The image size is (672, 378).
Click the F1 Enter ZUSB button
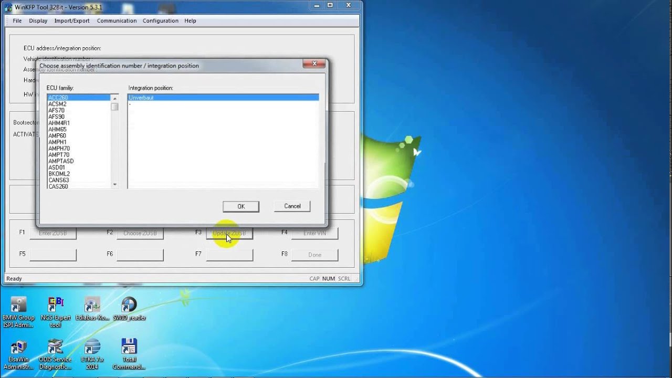pyautogui.click(x=52, y=233)
